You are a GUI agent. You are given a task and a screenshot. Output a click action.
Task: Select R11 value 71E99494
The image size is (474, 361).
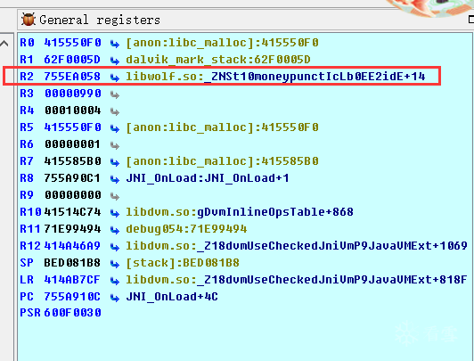72,229
